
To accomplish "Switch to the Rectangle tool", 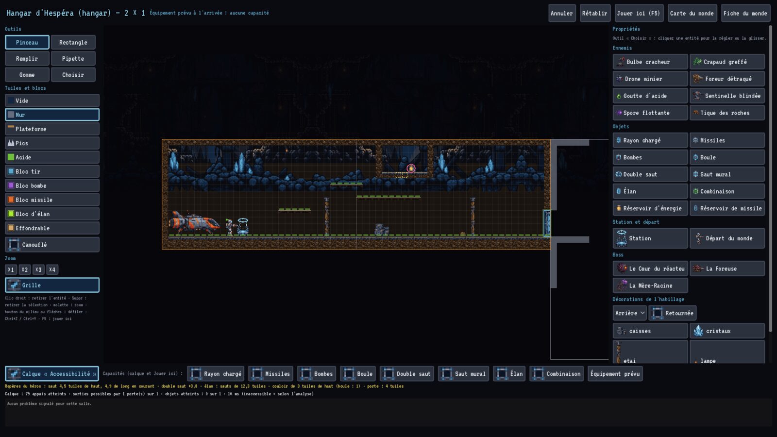I will [73, 42].
